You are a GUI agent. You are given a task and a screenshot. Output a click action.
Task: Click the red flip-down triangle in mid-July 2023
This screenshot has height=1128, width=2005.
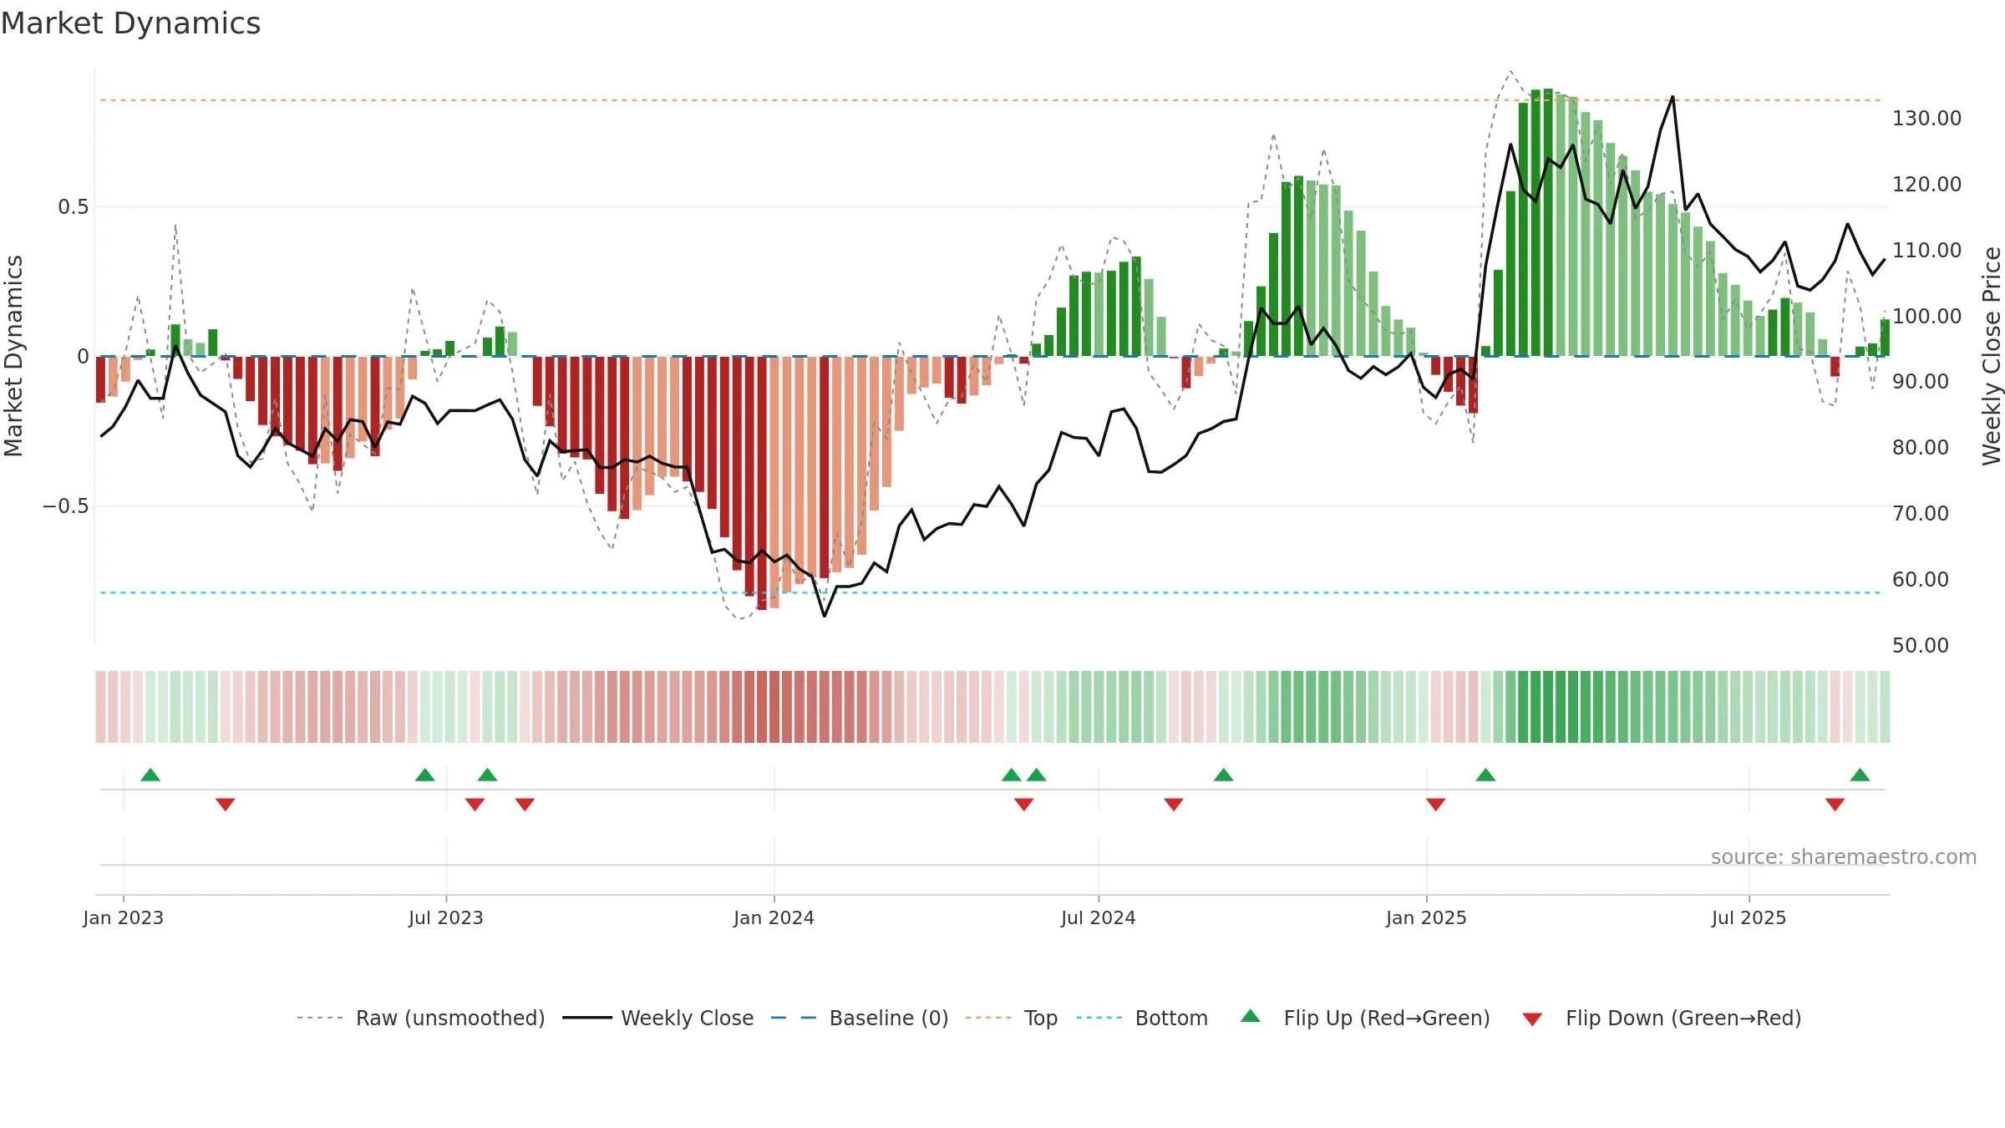[x=475, y=804]
